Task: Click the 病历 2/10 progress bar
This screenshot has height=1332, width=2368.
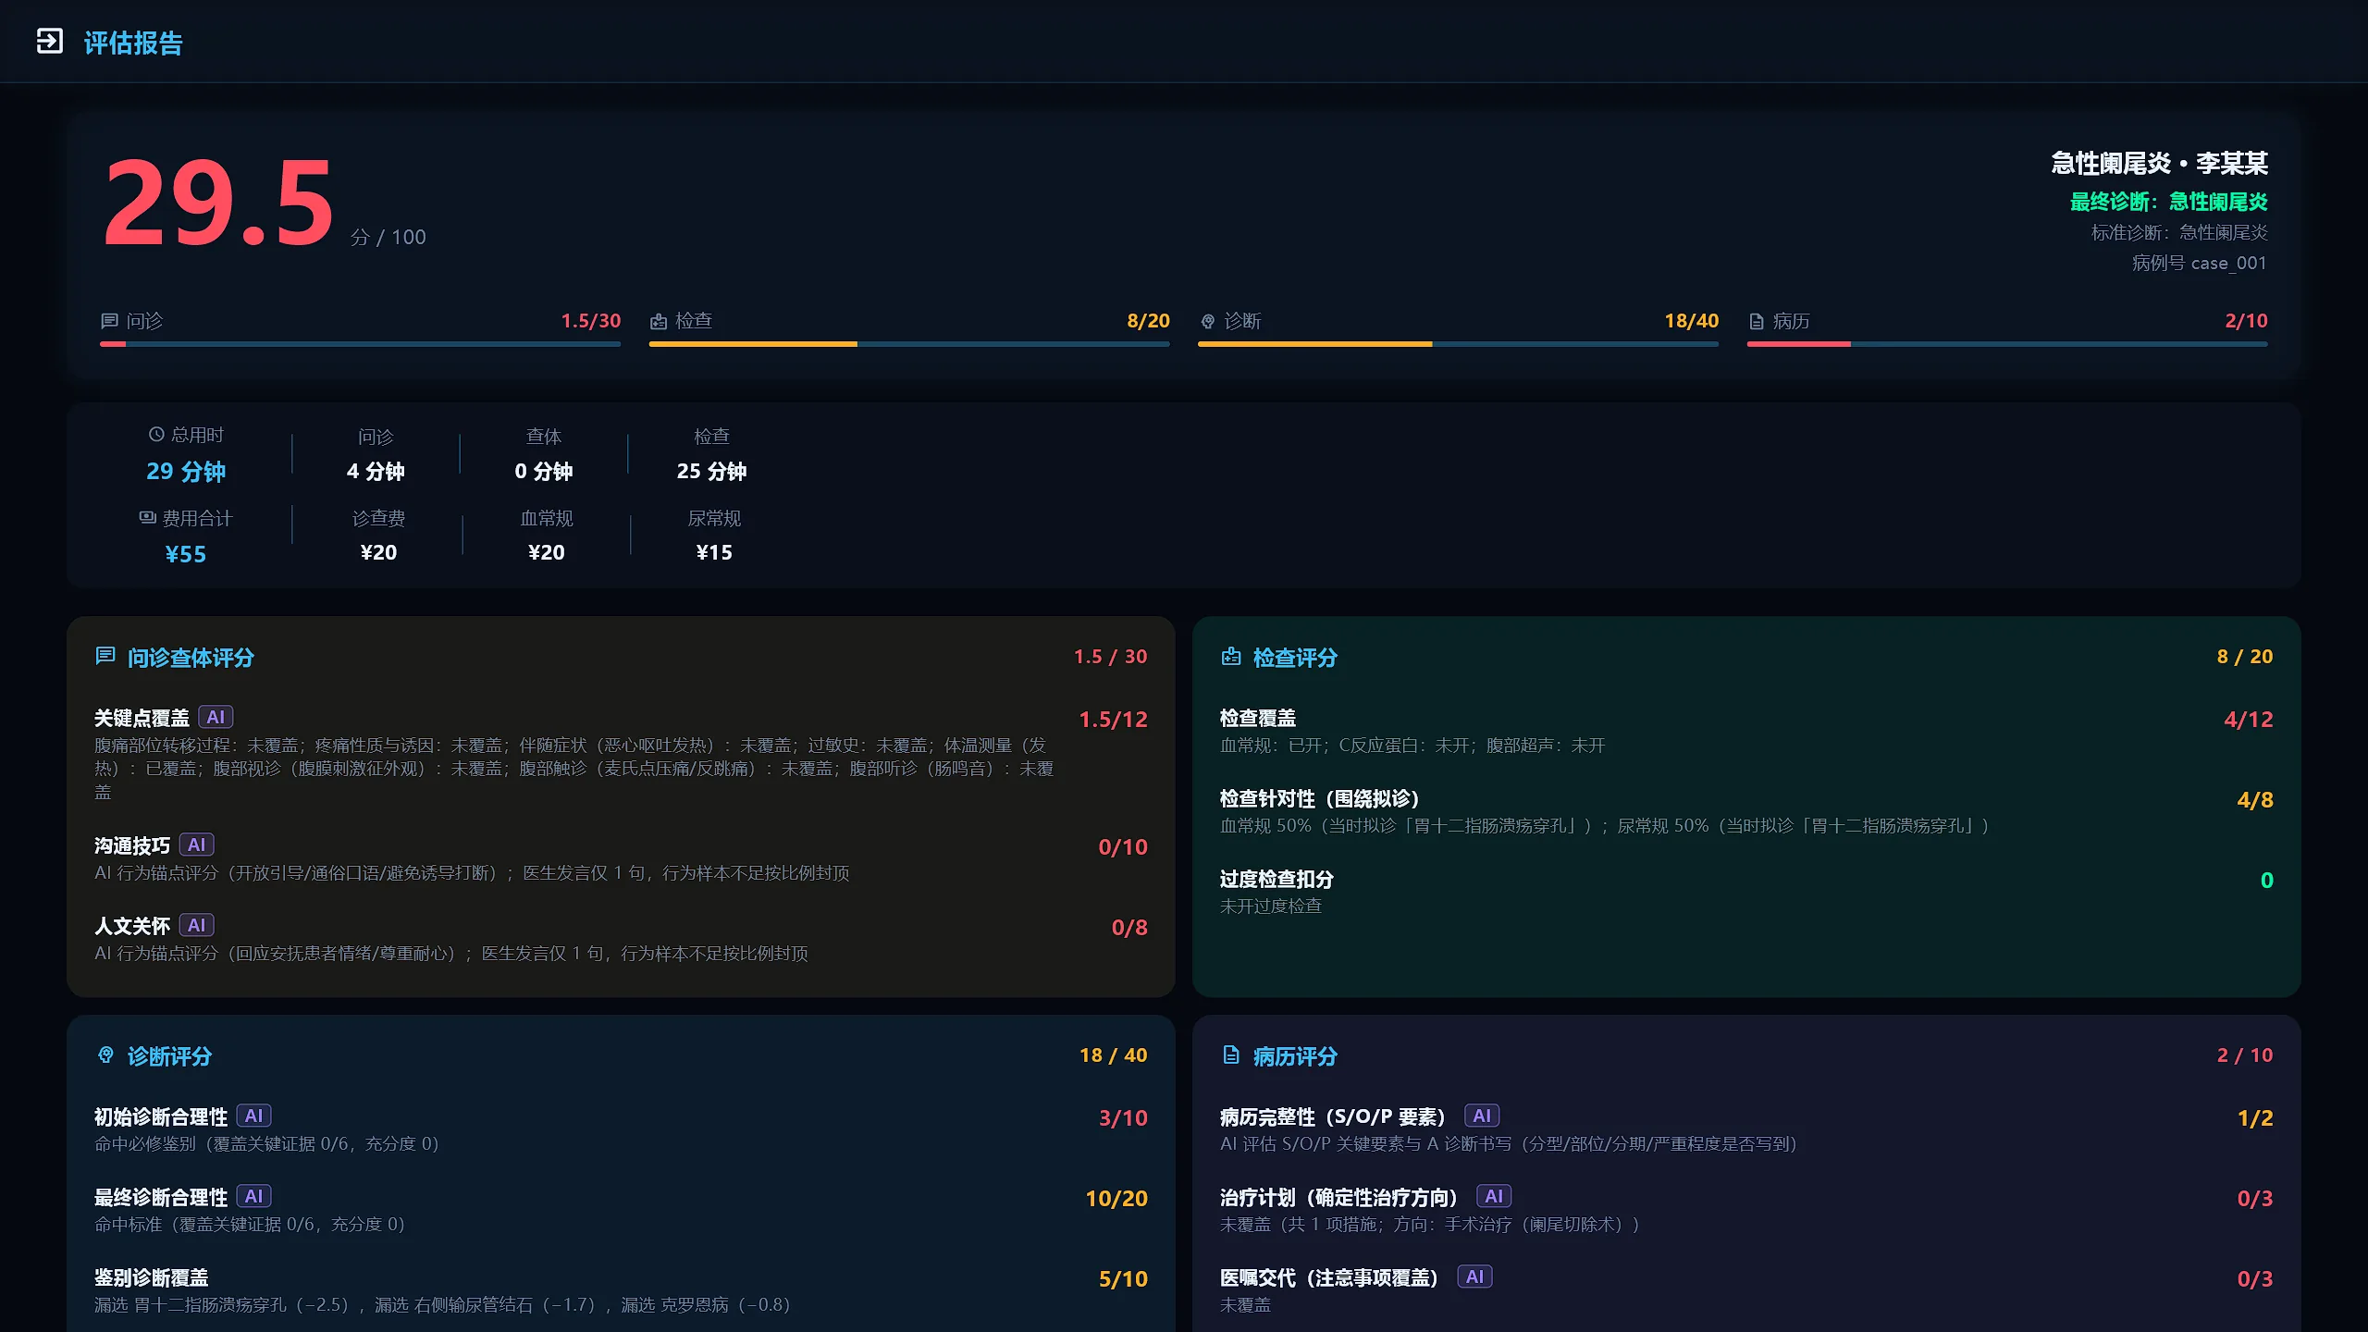Action: 2007,344
